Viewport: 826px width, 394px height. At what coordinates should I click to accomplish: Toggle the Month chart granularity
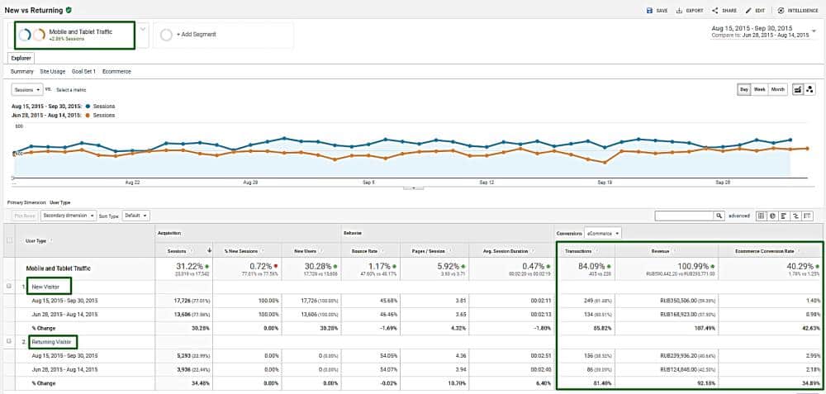coord(777,89)
